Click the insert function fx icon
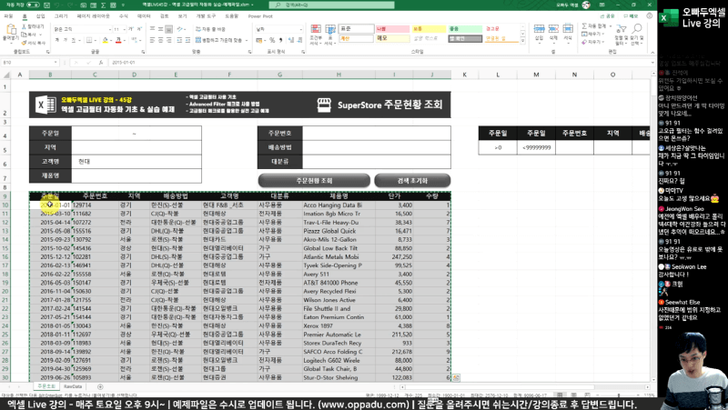728x410 pixels. [x=102, y=63]
